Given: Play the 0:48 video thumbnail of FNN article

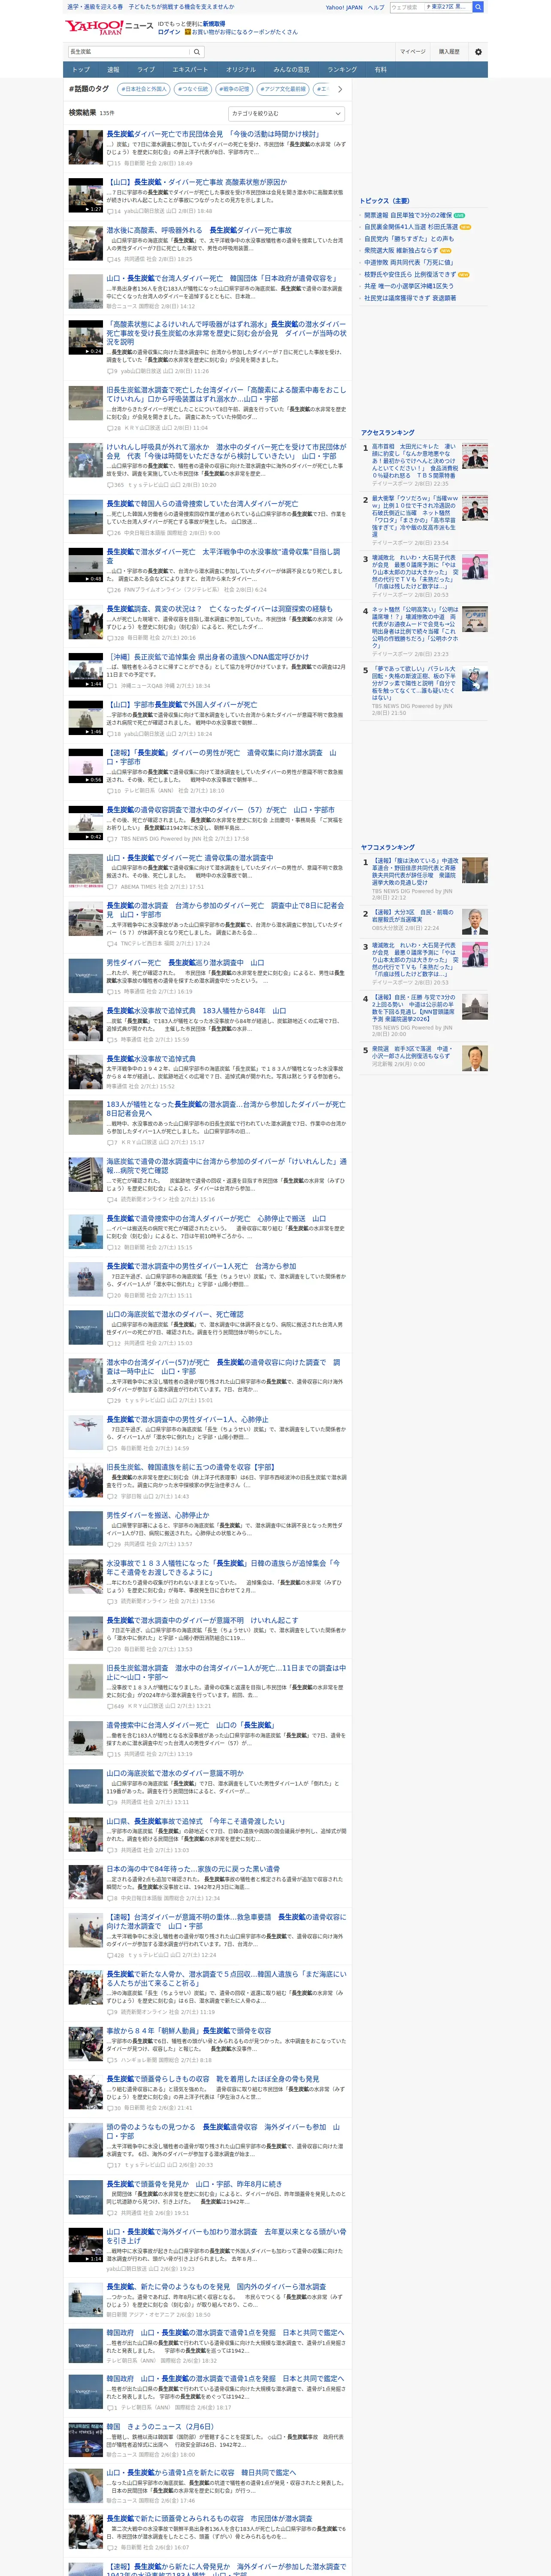Looking at the screenshot, I should point(85,565).
